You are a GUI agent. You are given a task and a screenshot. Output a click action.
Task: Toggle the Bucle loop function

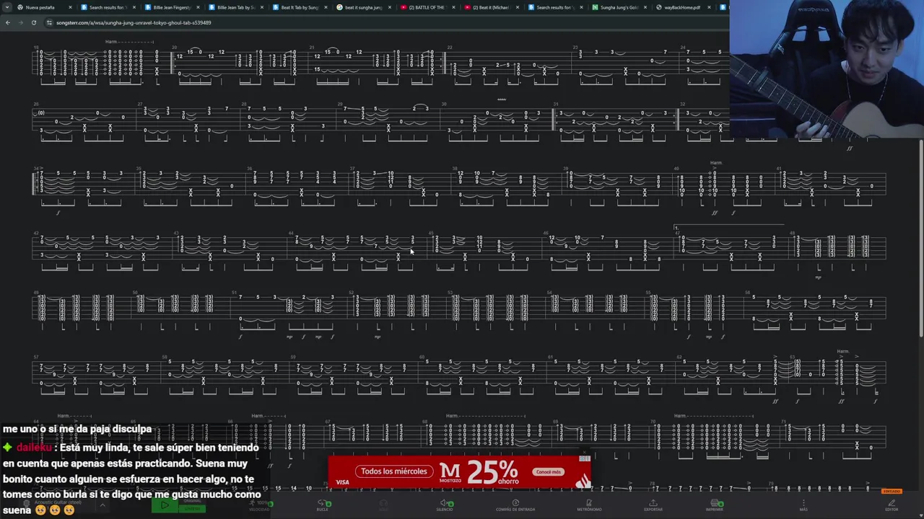tap(323, 505)
